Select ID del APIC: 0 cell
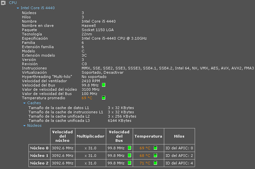Viewport: 255px width, 169px height. click(179, 148)
